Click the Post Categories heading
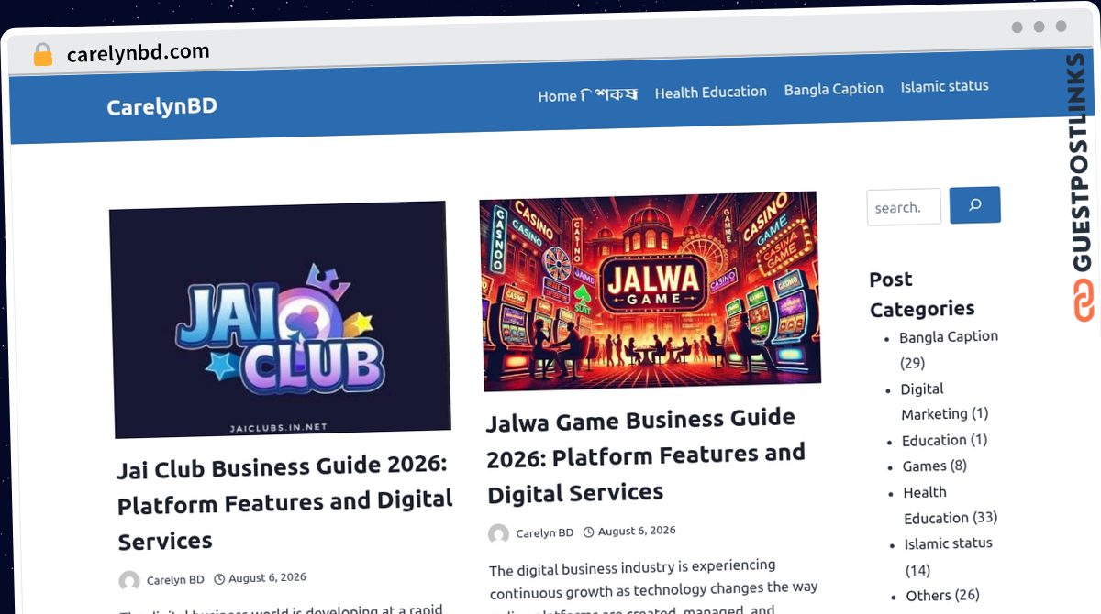This screenshot has width=1101, height=614. [x=921, y=294]
